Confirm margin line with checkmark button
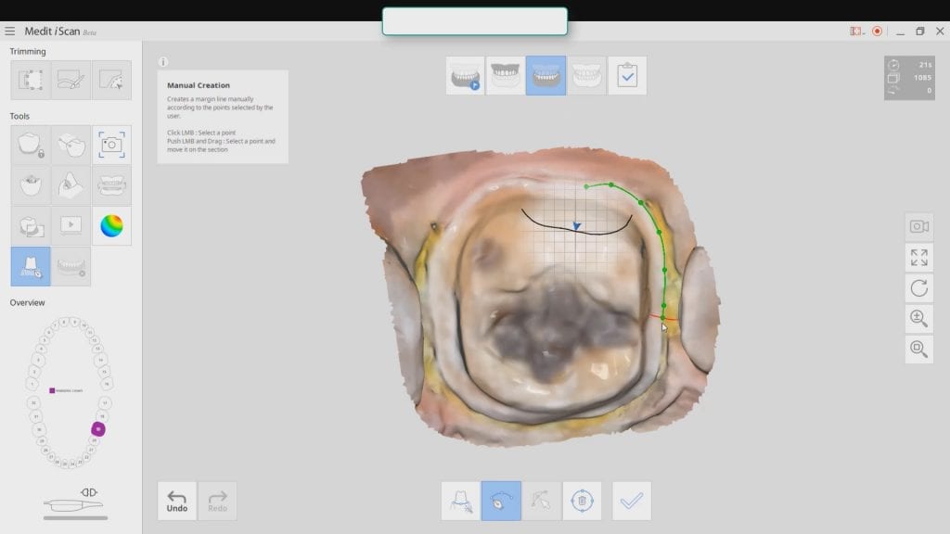Screen dimensions: 950x534 coord(633,501)
